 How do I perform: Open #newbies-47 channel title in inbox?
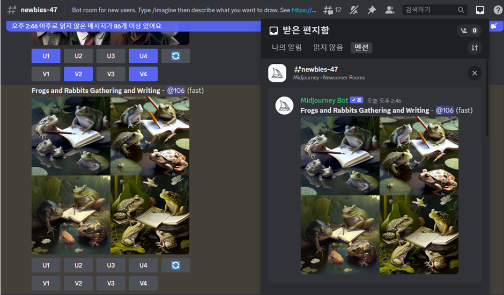pos(316,69)
